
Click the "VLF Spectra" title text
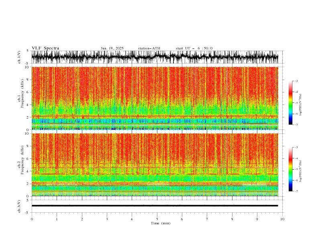click(45, 48)
